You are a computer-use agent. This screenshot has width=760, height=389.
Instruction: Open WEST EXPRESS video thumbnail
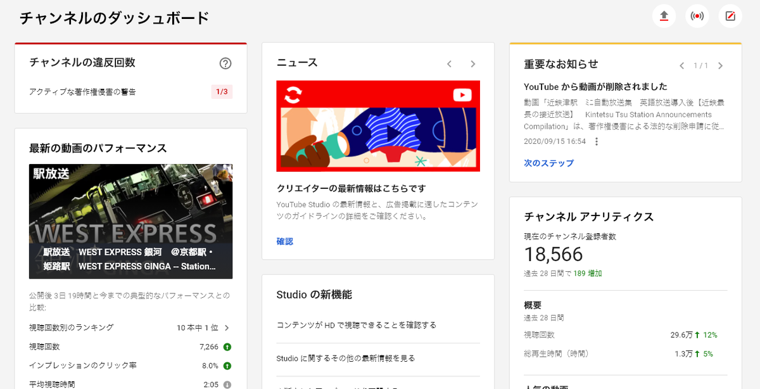pos(130,222)
